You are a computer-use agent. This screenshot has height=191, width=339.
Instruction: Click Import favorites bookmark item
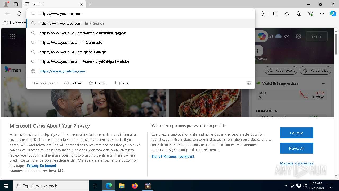tap(15, 23)
